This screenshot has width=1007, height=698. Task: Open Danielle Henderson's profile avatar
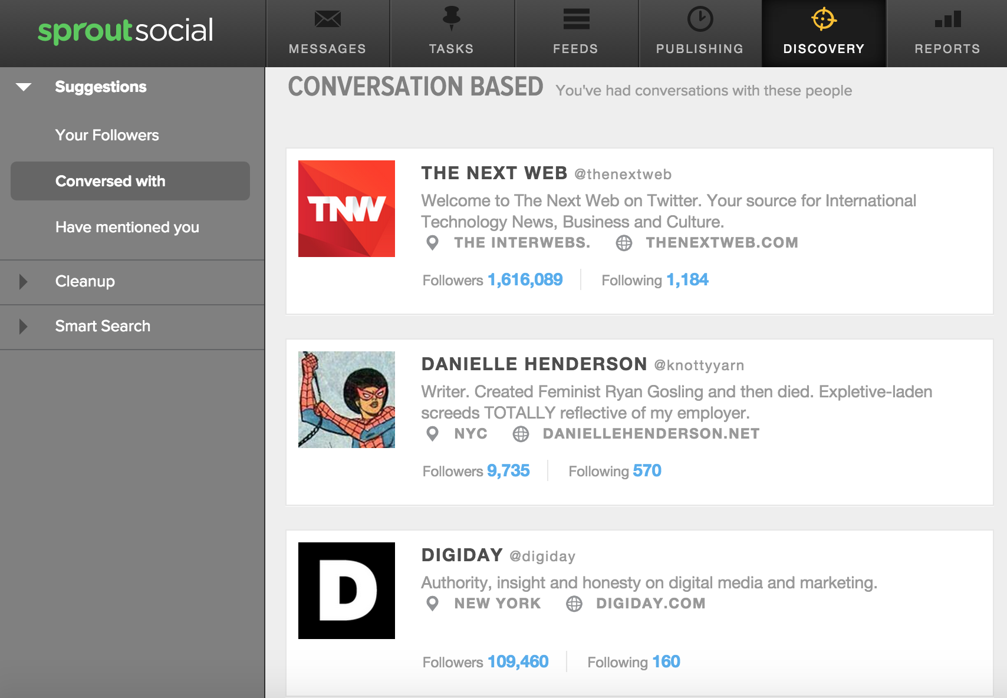tap(347, 400)
